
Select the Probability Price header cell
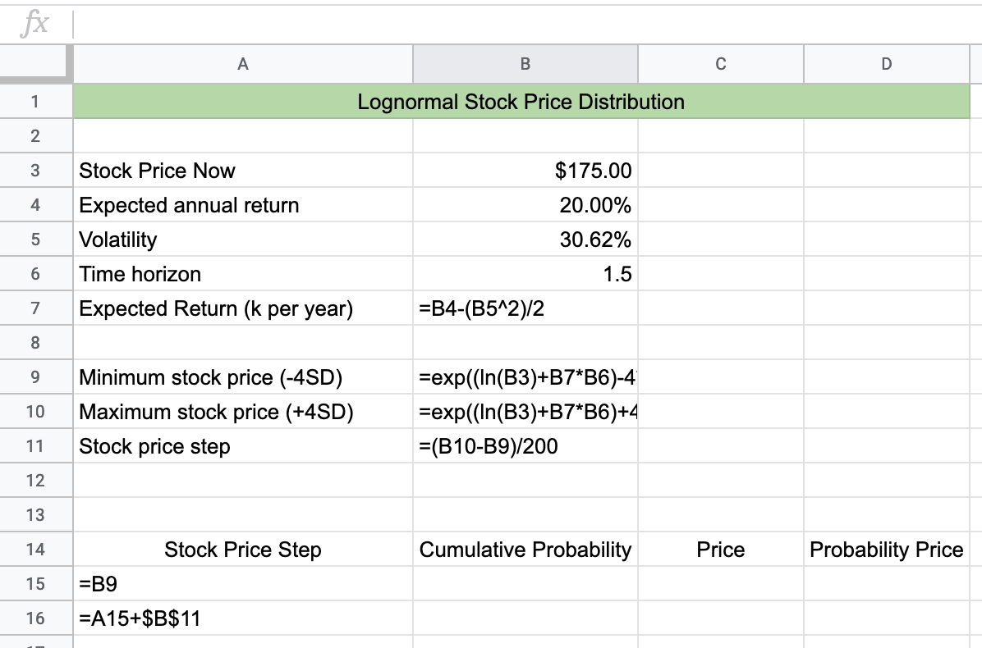887,550
